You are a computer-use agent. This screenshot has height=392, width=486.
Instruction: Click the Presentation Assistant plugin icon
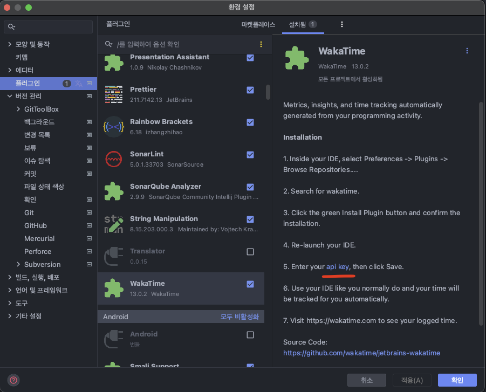point(113,63)
